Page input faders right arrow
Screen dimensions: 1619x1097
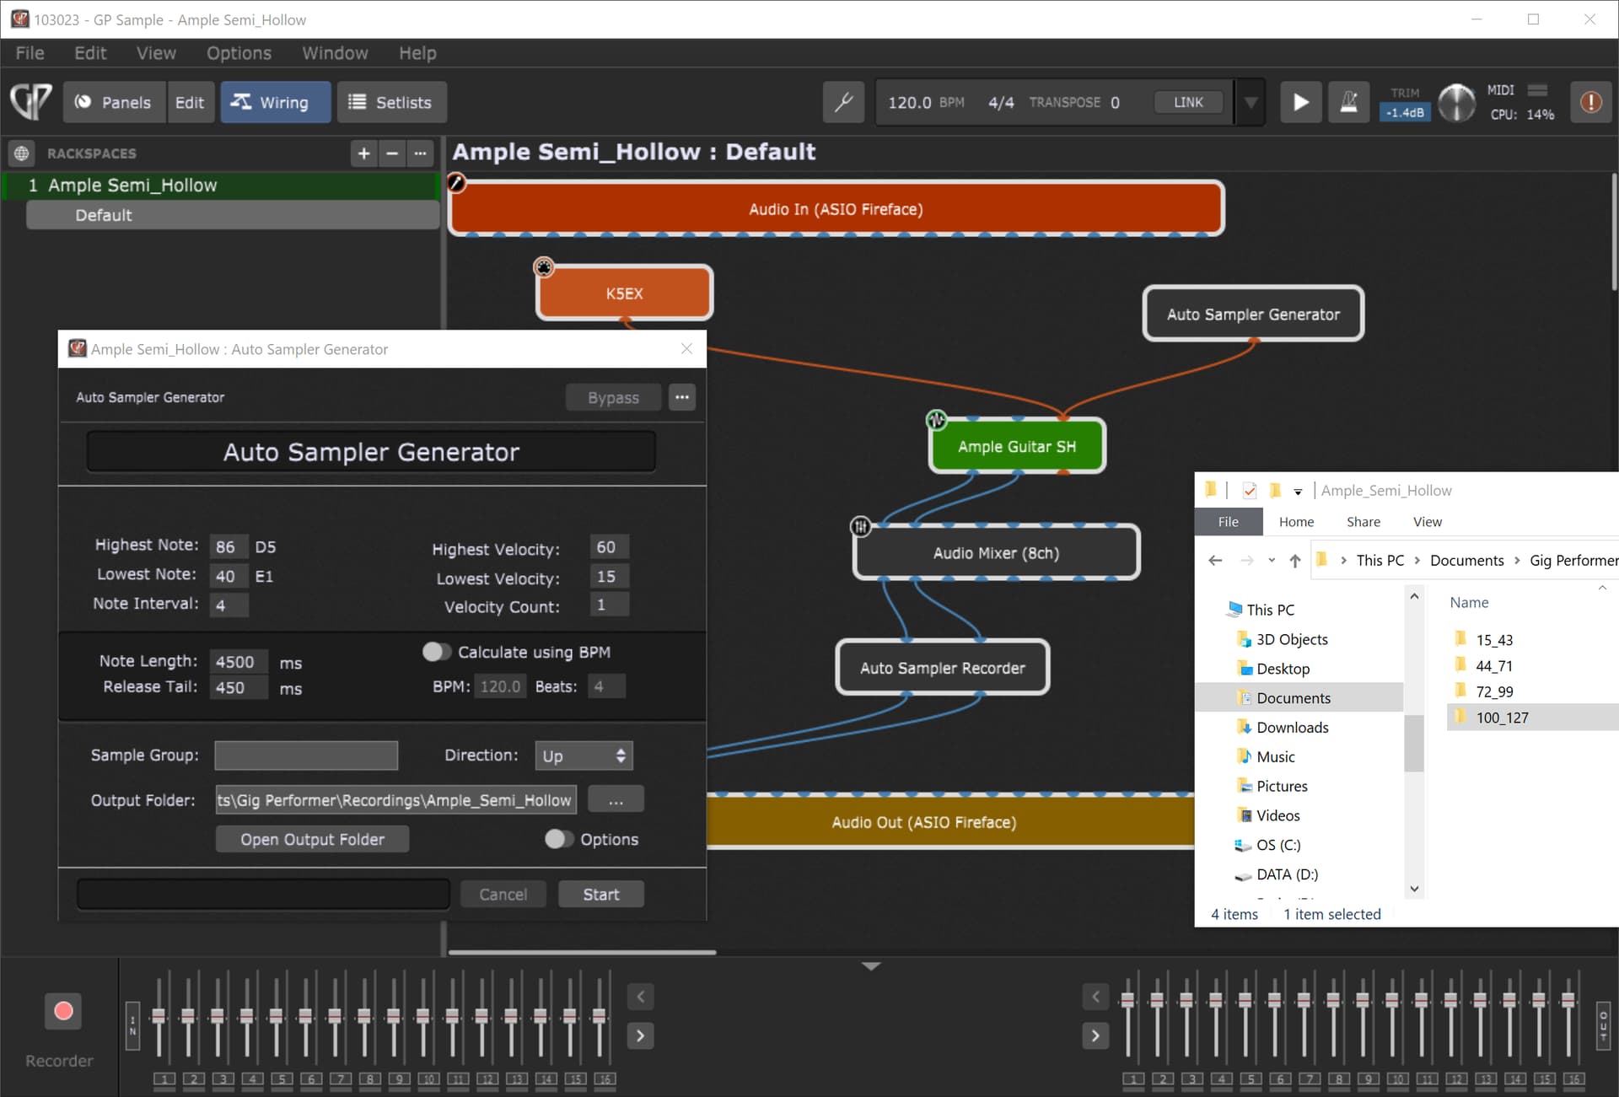(x=641, y=1035)
